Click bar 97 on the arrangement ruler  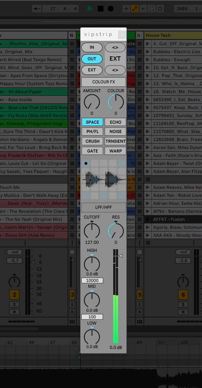coord(161,343)
